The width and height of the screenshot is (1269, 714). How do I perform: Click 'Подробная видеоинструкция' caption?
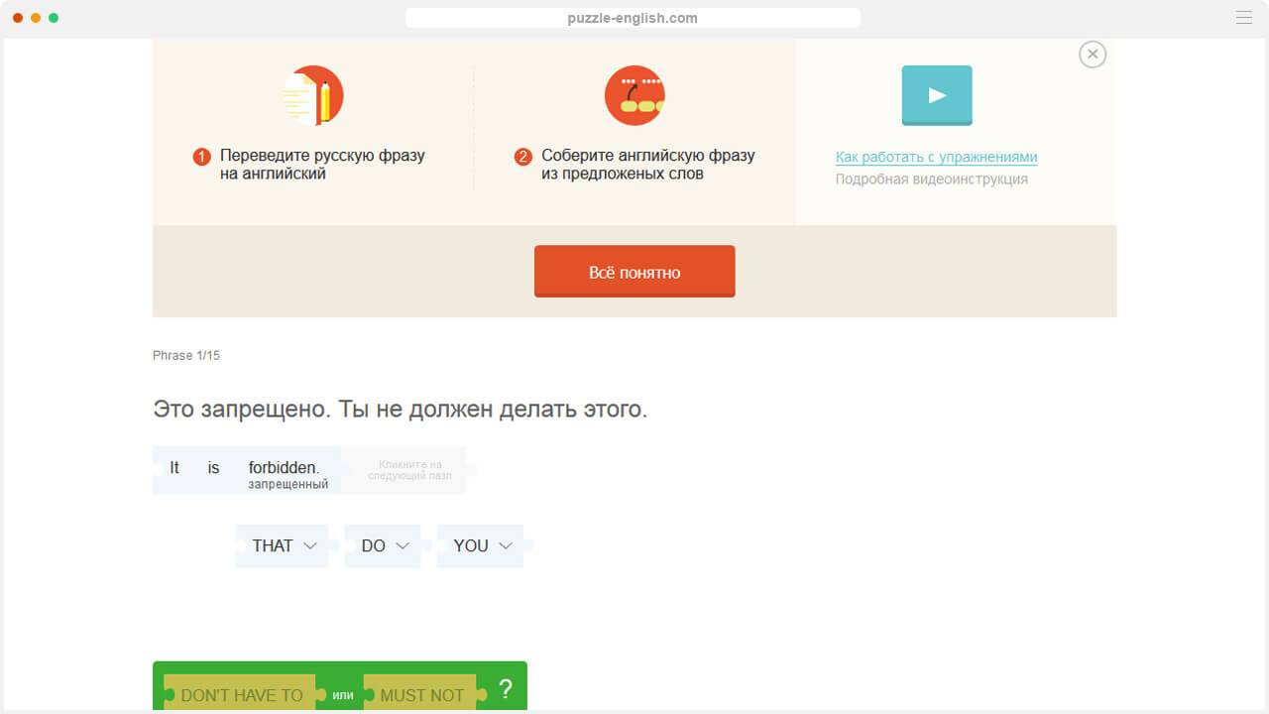932,179
